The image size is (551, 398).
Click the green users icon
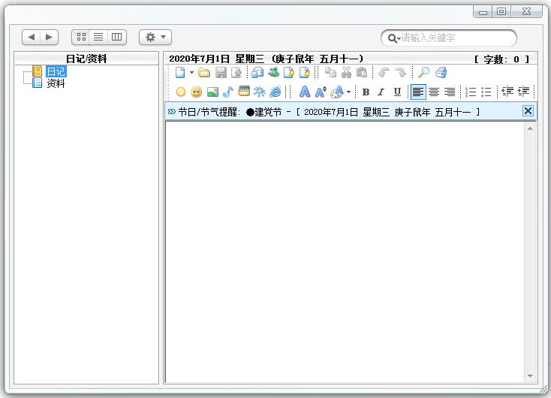[x=273, y=73]
